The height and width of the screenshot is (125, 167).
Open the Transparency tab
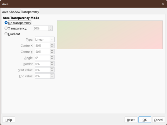(30, 12)
